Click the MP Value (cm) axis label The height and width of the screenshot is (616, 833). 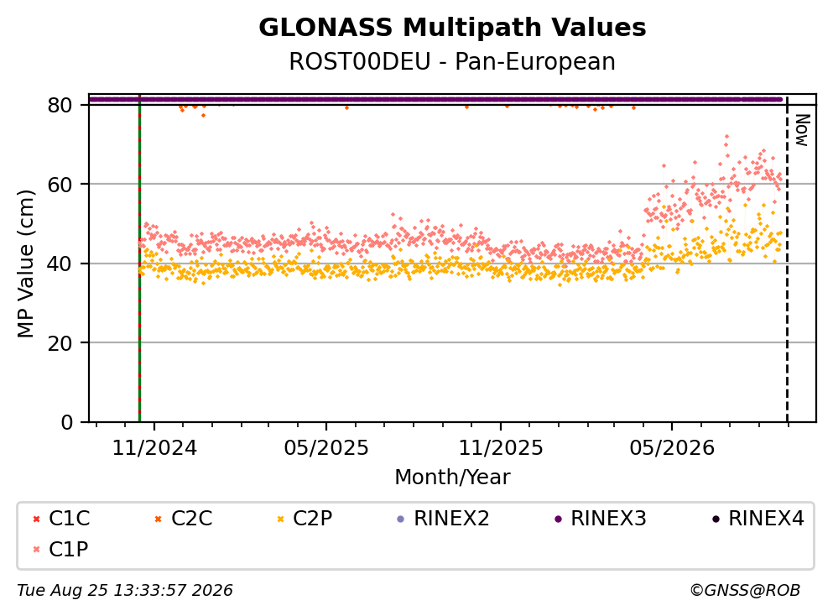click(25, 264)
